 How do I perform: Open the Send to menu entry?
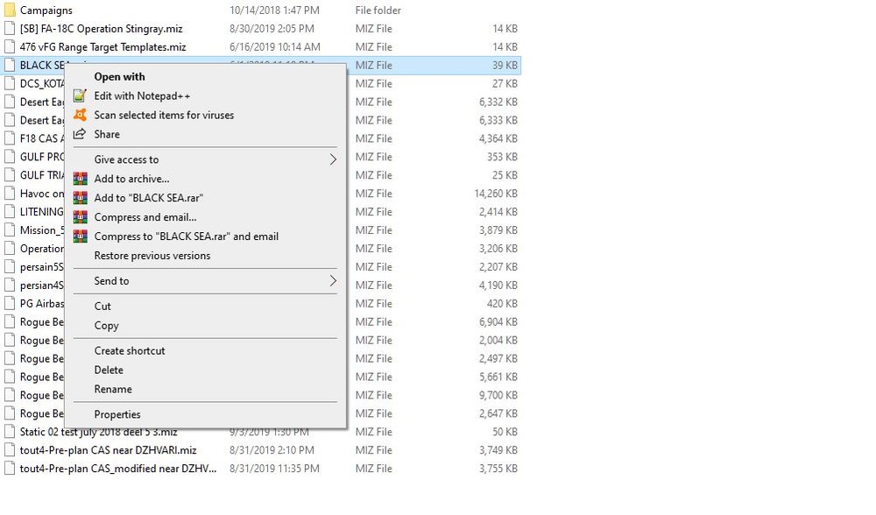coord(111,281)
